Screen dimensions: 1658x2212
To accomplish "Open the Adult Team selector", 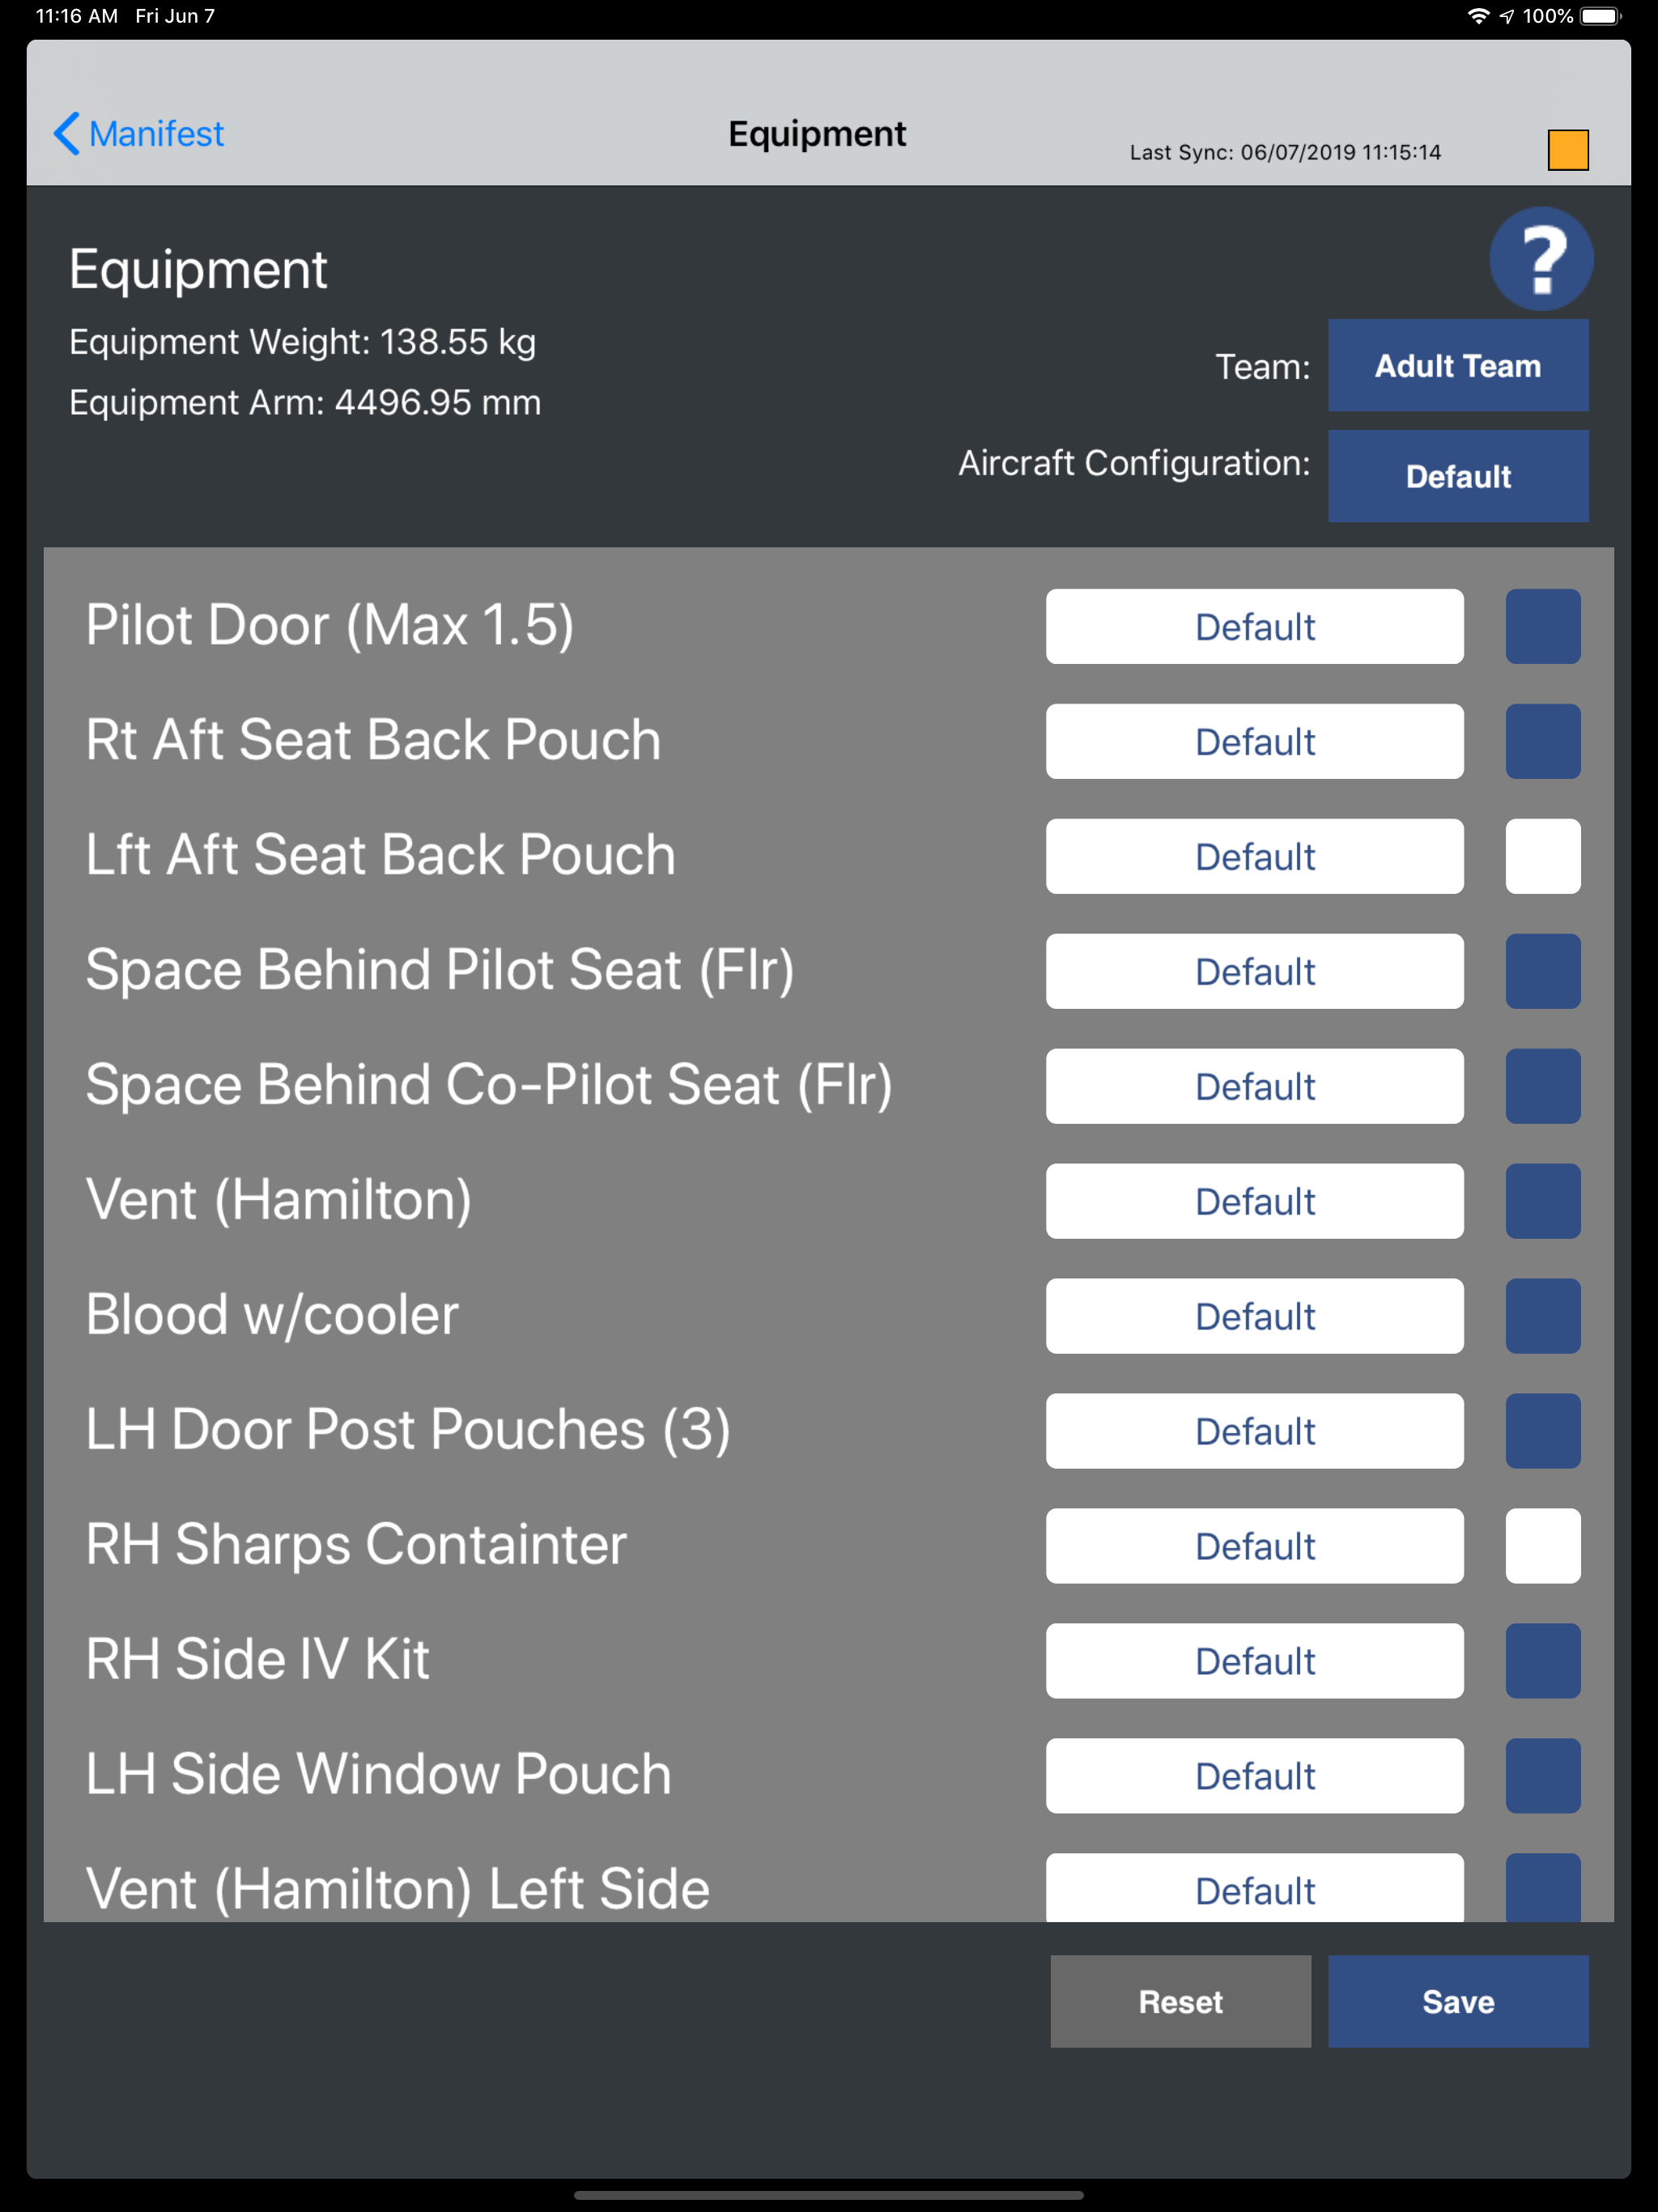I will click(x=1458, y=365).
